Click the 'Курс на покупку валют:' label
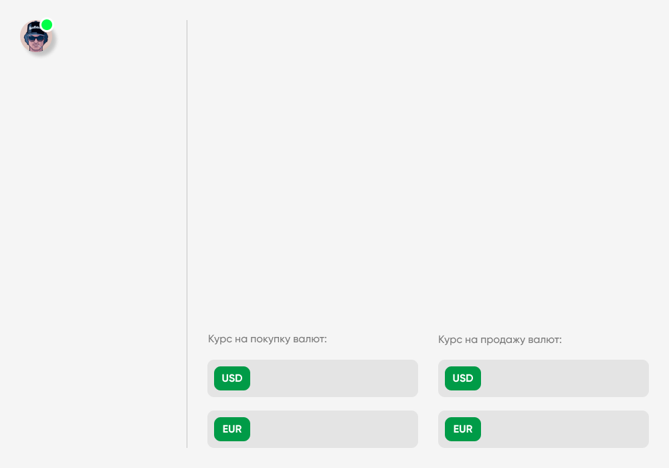The height and width of the screenshot is (468, 669). click(x=267, y=339)
